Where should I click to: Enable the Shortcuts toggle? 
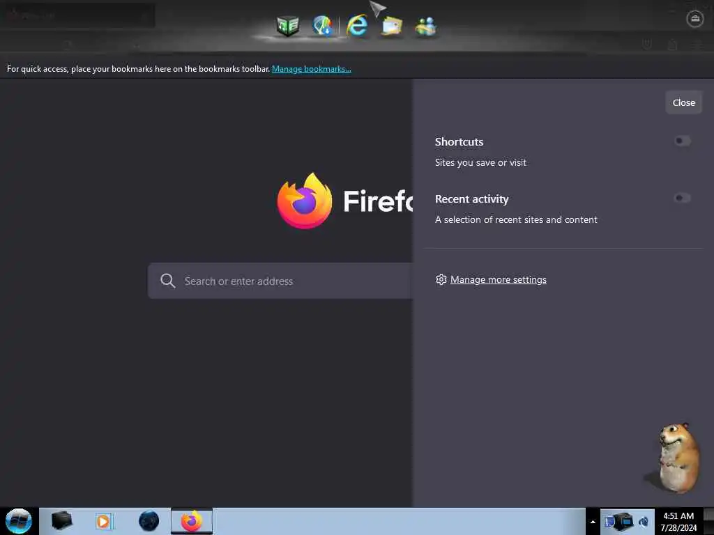682,141
